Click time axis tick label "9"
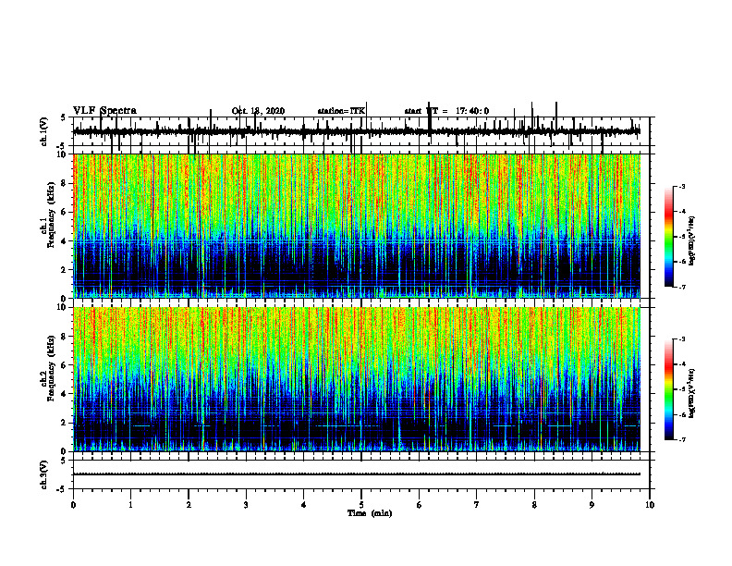Image resolution: width=732 pixels, height=566 pixels. coord(592,505)
